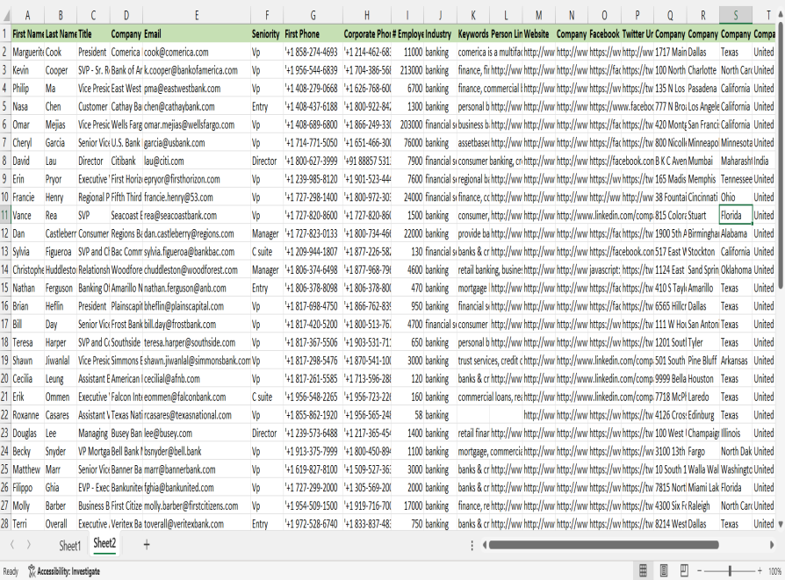Click vertical scrollbar down arrow

[x=781, y=525]
